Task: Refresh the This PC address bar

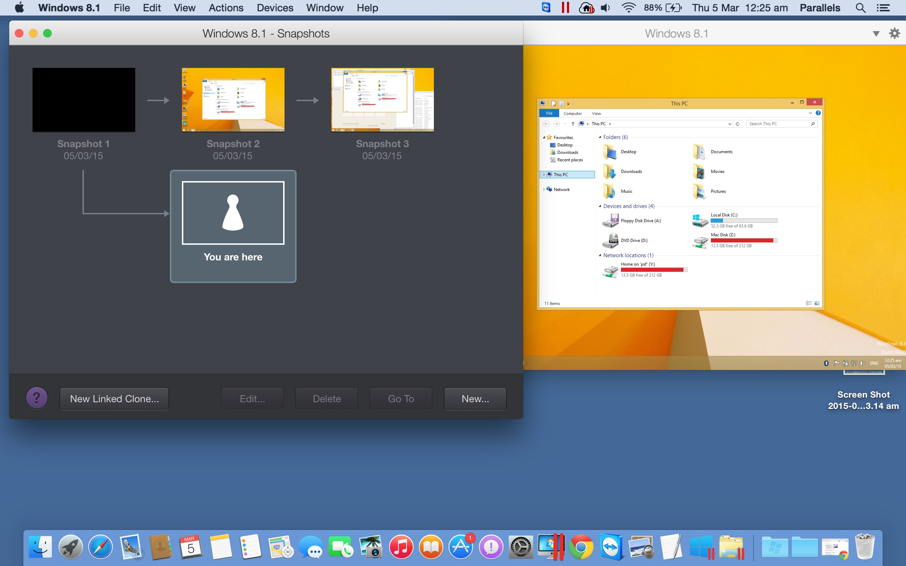Action: (x=738, y=124)
